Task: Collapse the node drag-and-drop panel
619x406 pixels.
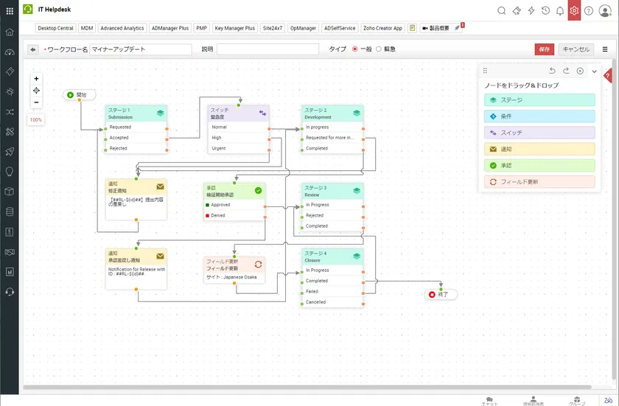Action: pyautogui.click(x=594, y=71)
